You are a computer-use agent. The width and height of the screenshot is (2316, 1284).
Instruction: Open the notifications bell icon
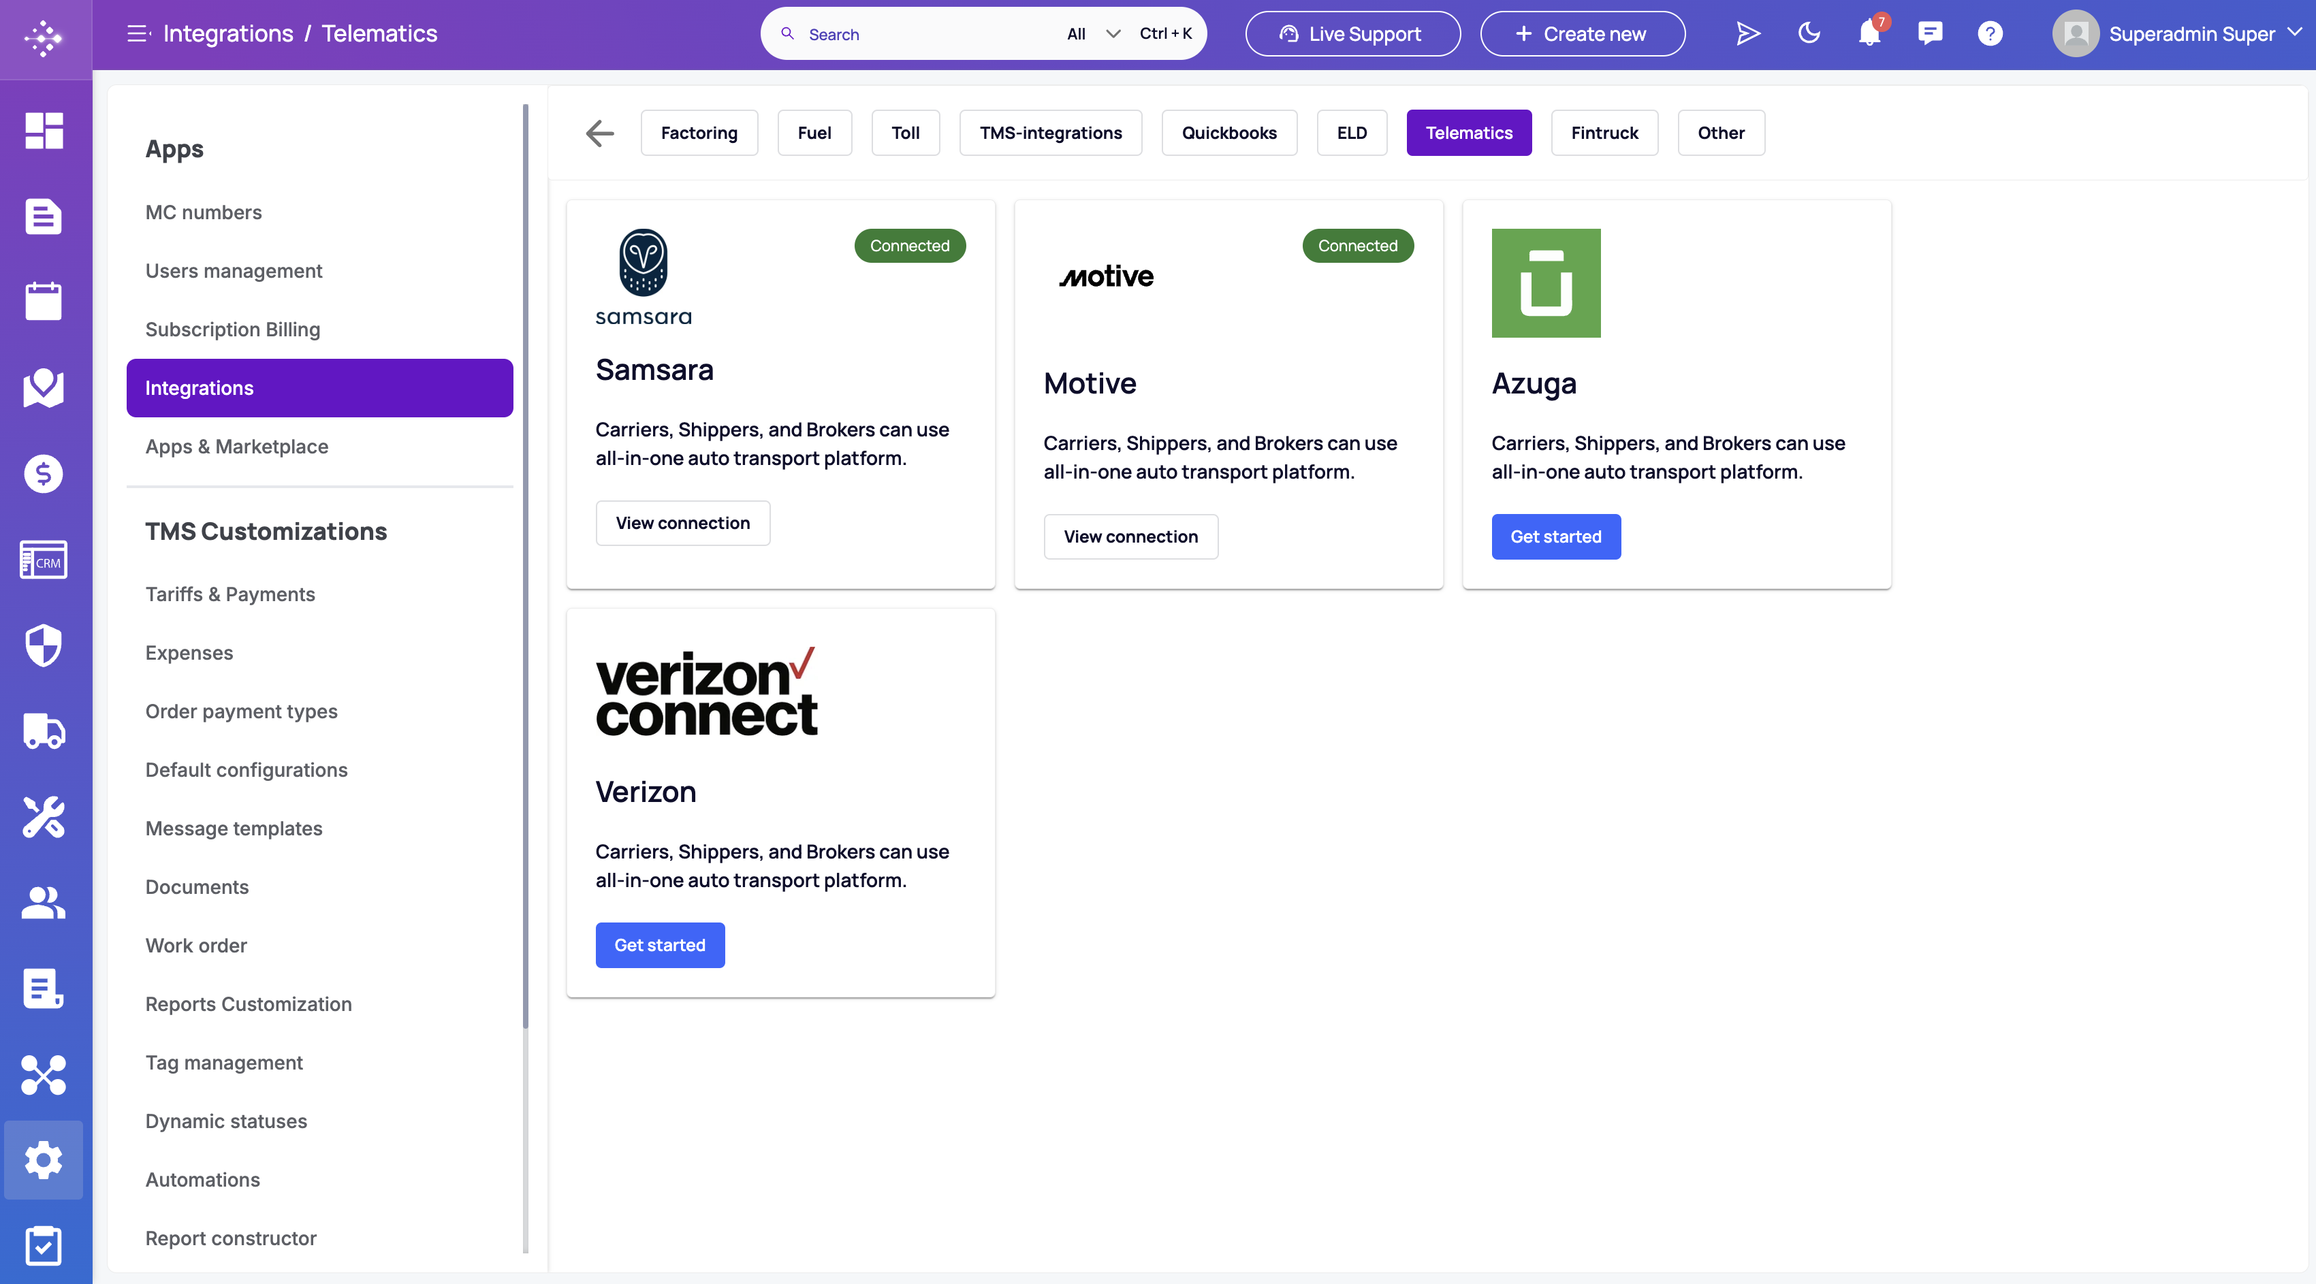[1869, 34]
